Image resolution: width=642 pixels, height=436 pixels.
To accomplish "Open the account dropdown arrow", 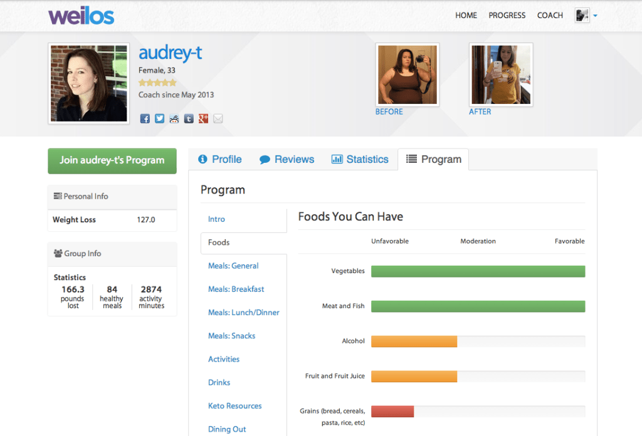I will pyautogui.click(x=596, y=16).
